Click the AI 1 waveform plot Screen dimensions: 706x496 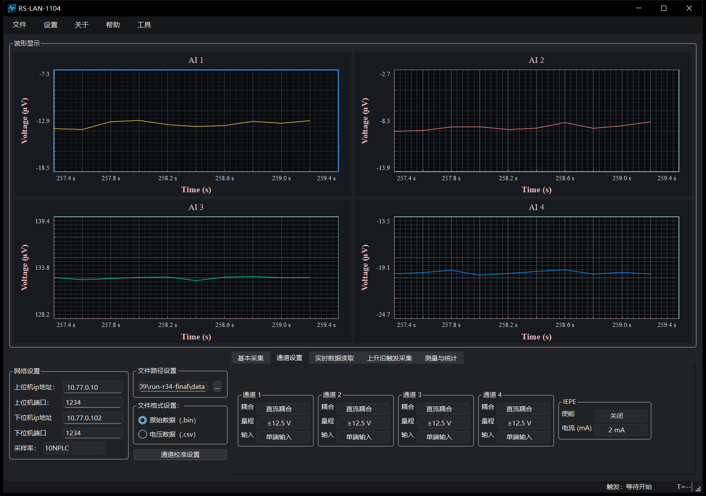click(x=196, y=121)
